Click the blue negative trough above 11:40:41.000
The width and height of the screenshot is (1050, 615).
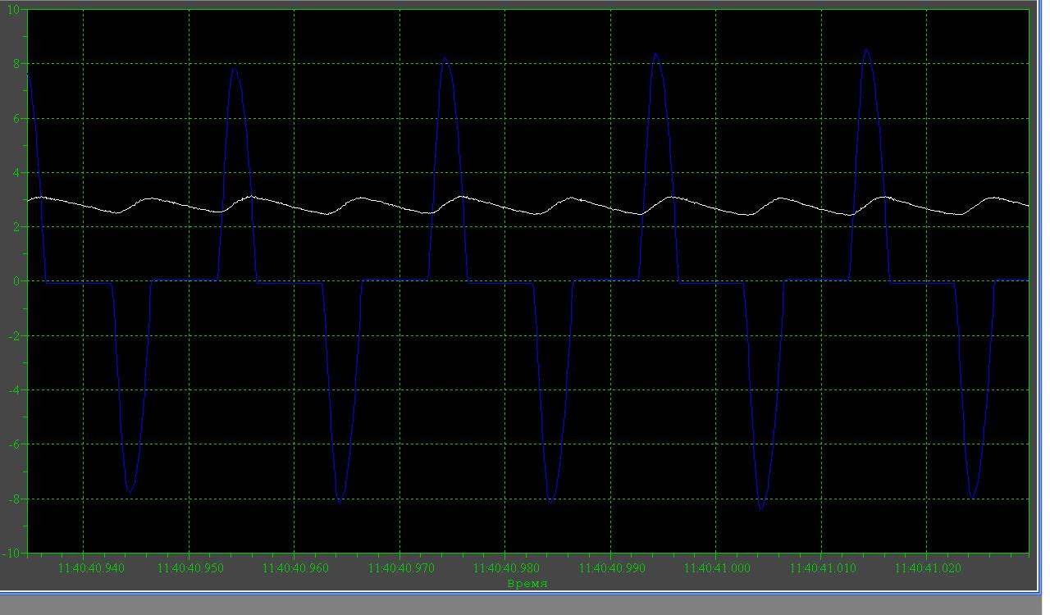tap(761, 508)
